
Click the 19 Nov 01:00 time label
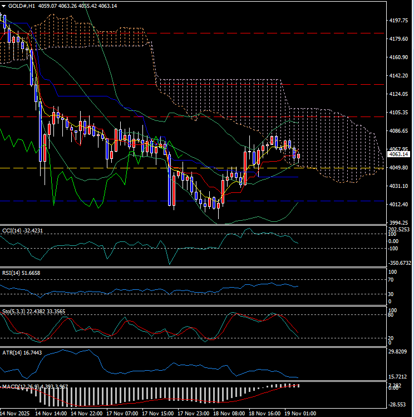tap(299, 413)
